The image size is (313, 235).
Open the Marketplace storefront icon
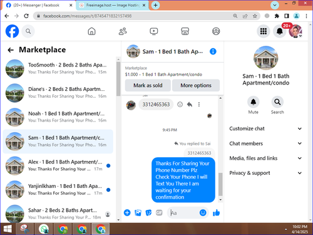[x=185, y=31]
